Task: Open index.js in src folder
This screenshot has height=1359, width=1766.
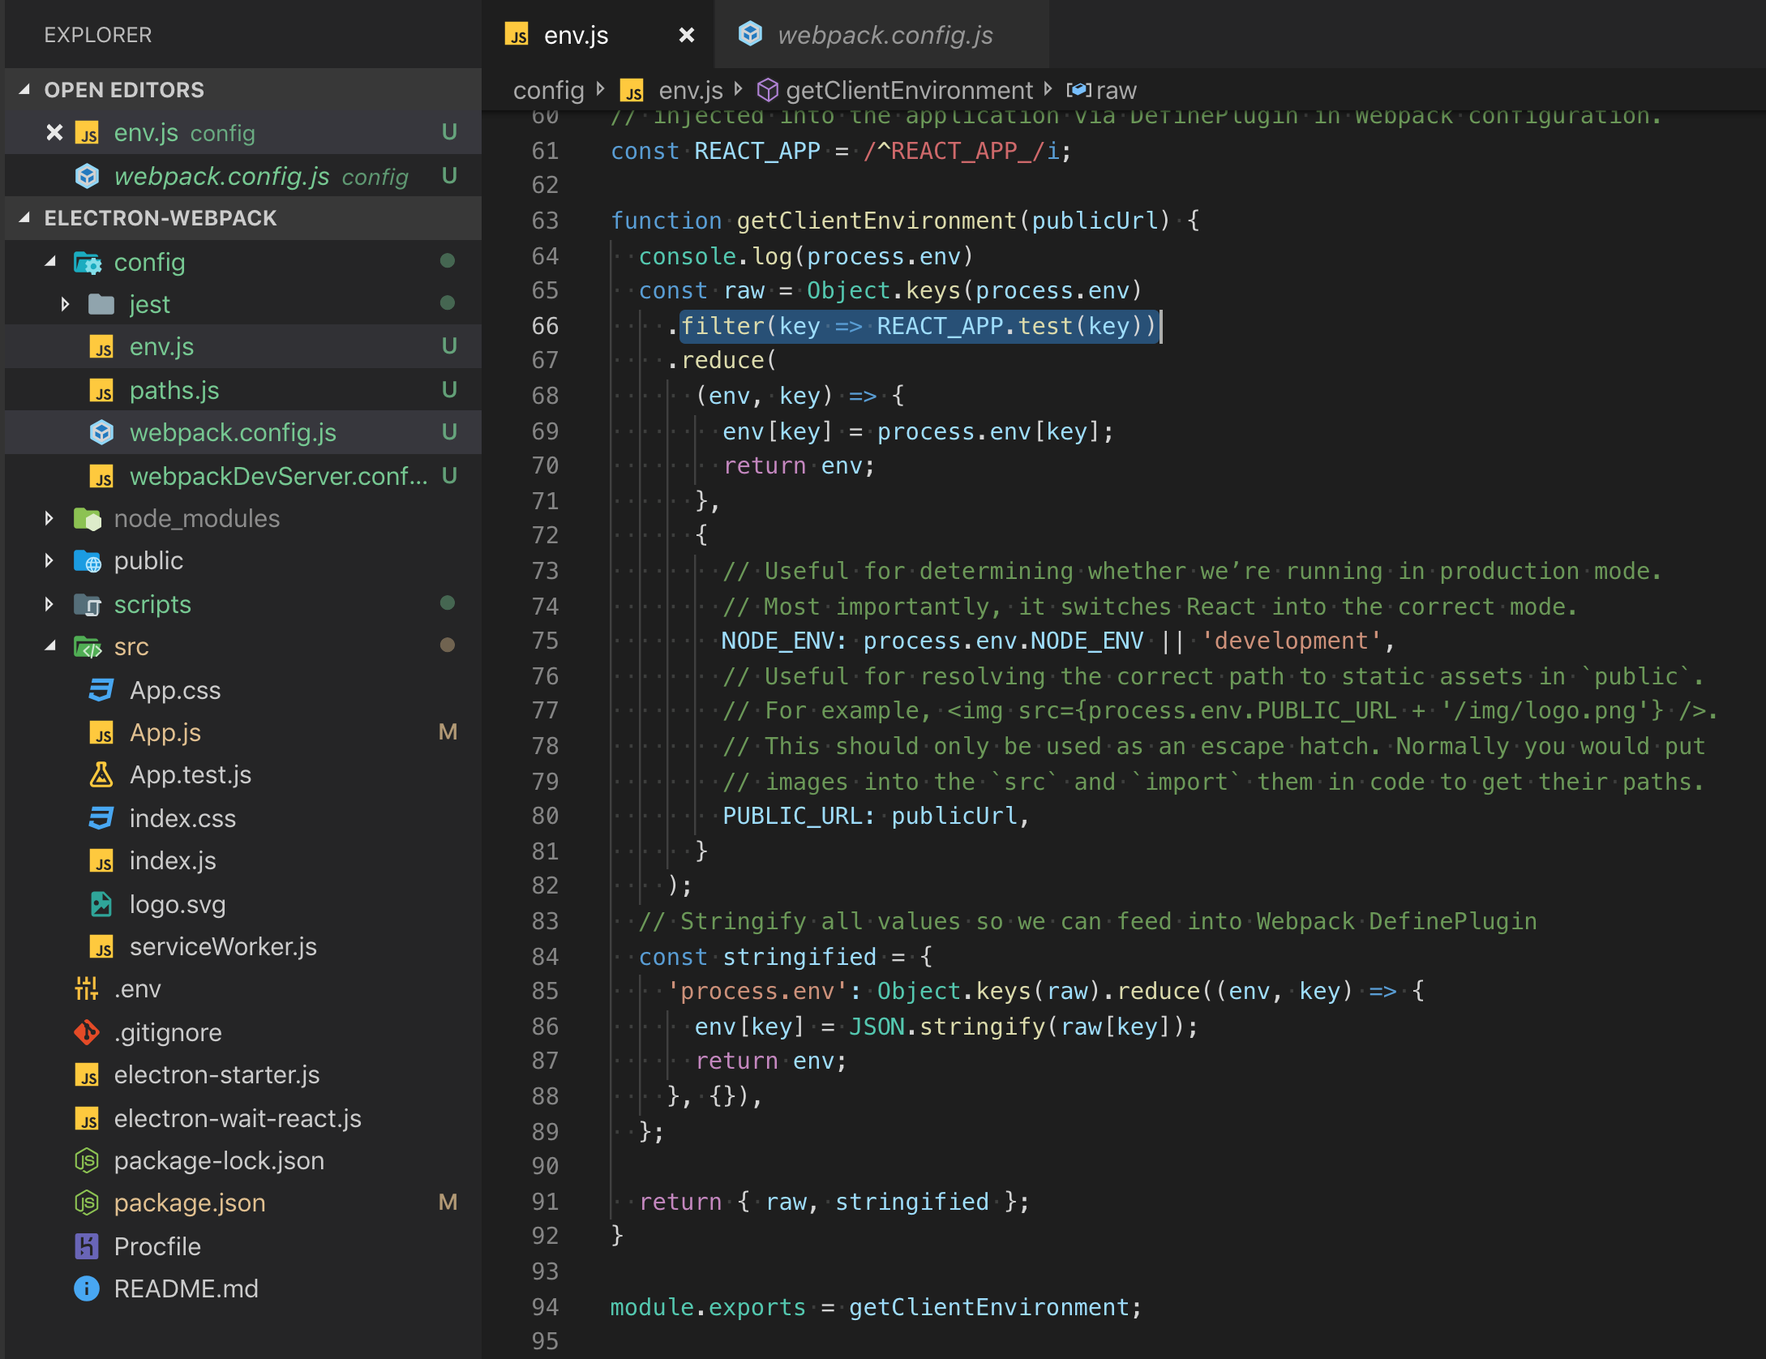Action: (x=243, y=860)
